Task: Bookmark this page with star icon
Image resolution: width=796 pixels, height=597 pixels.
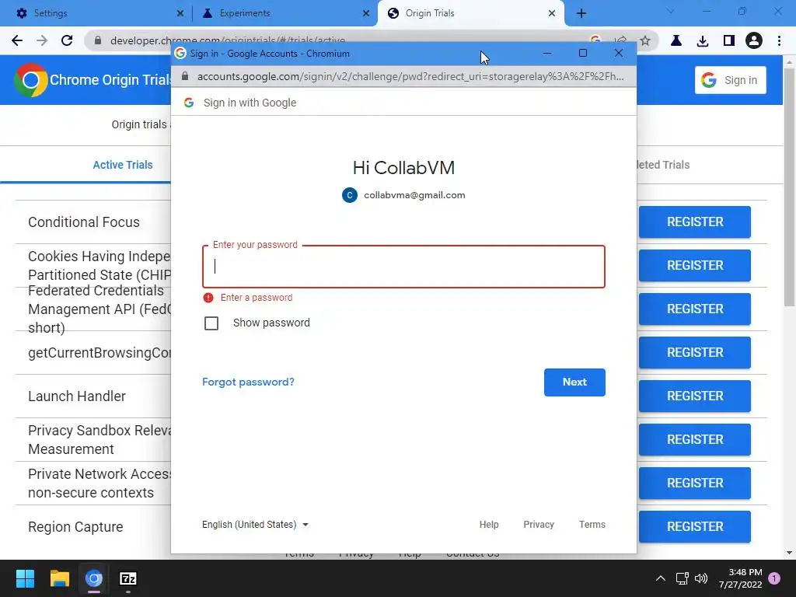Action: point(644,40)
